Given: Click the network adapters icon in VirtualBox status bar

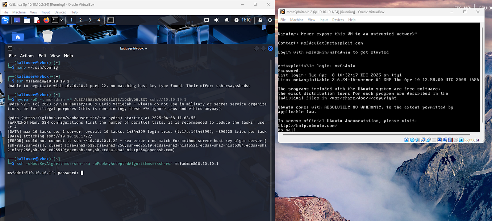Looking at the screenshot, I should [423, 140].
